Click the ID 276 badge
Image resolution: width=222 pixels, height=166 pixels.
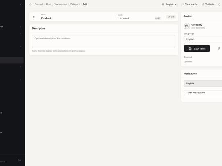tap(171, 17)
